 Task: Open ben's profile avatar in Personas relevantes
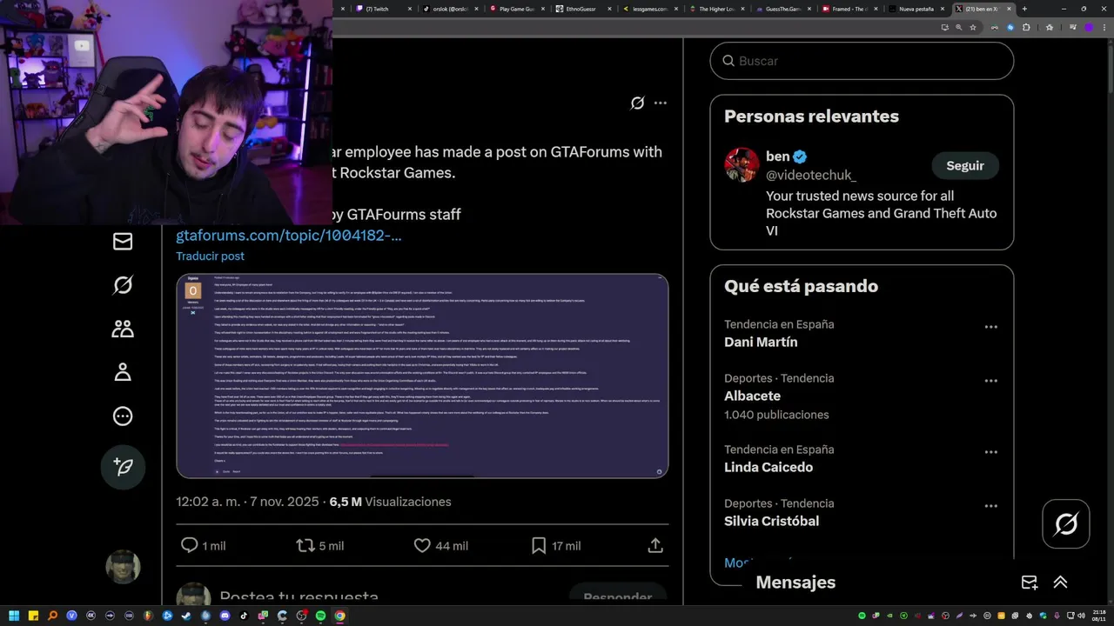pos(742,164)
